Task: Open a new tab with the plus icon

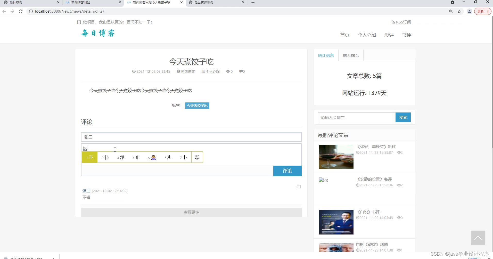Action: (253, 2)
